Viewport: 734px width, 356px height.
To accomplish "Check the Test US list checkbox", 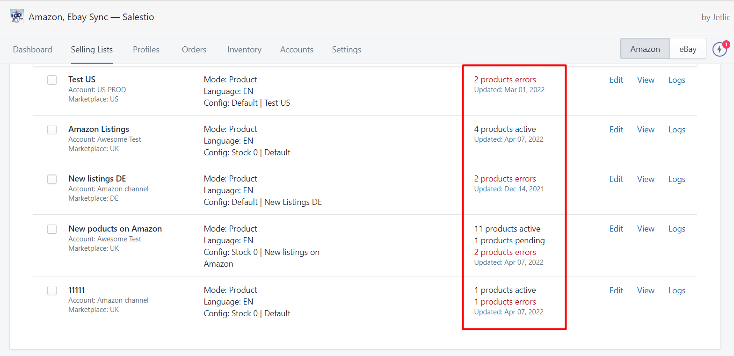I will coord(52,80).
